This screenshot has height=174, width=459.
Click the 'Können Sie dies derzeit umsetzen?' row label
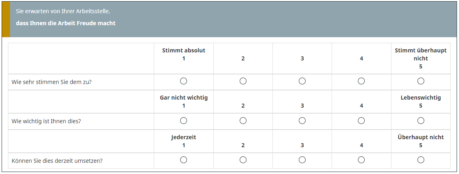(57, 161)
